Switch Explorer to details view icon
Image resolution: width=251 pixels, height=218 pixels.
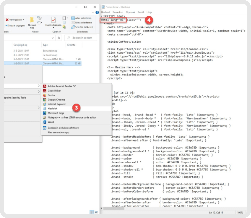point(92,212)
